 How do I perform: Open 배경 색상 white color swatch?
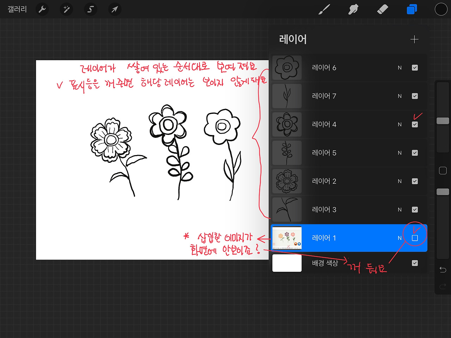pos(287,263)
